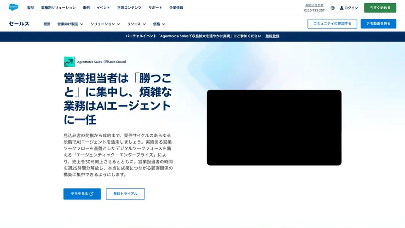Image resolution: width=405 pixels, height=228 pixels.
Task: Click コミュニティに参加する button
Action: pos(332,23)
